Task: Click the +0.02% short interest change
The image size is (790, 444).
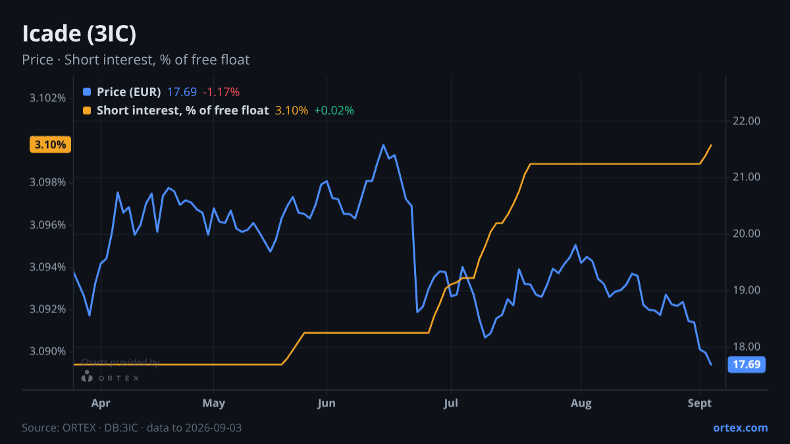Action: pos(334,111)
